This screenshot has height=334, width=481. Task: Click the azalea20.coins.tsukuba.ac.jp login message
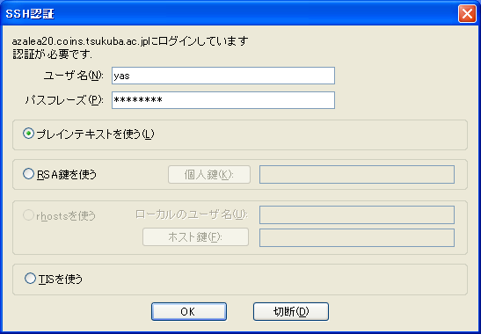130,41
